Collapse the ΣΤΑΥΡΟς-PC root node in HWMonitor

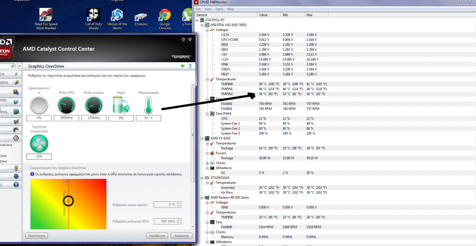(x=197, y=20)
